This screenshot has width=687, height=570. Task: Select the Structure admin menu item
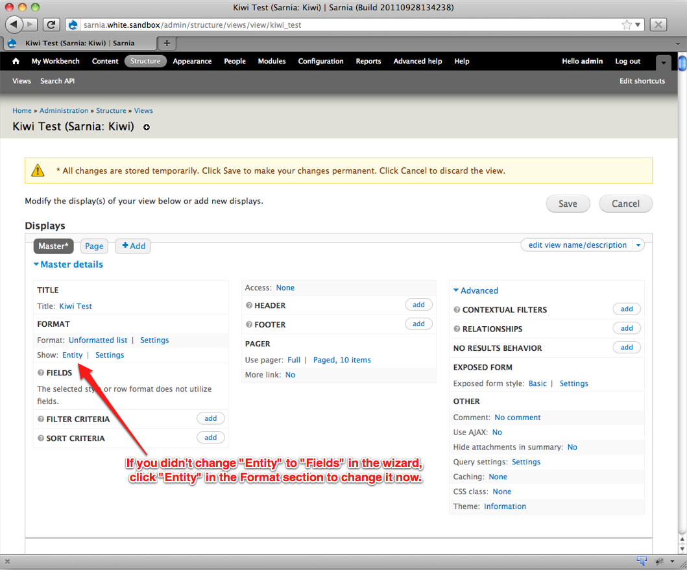(145, 62)
